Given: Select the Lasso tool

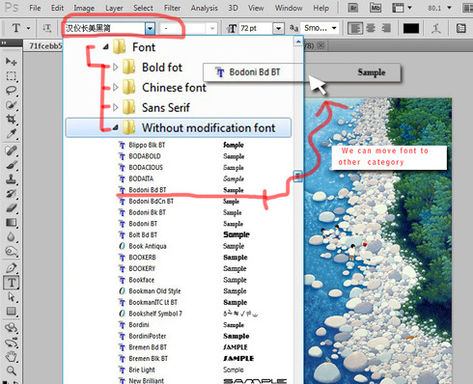Looking at the screenshot, I should point(11,91).
